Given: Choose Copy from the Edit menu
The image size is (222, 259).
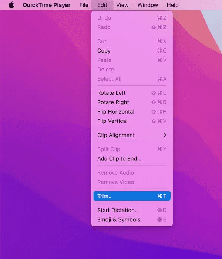Looking at the screenshot, I should click(x=132, y=51).
